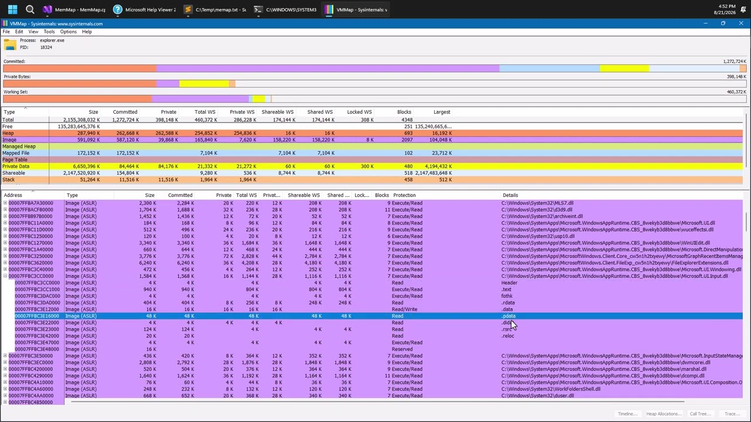Sort details by Details column header
The height and width of the screenshot is (422, 751).
click(x=623, y=195)
